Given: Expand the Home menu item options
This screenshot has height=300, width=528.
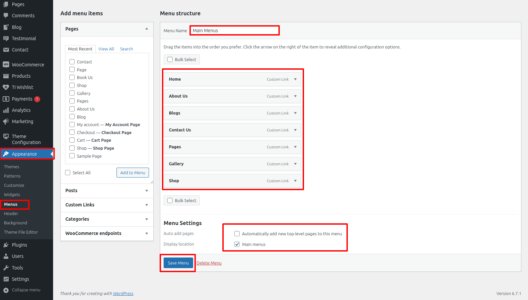Looking at the screenshot, I should [x=295, y=79].
